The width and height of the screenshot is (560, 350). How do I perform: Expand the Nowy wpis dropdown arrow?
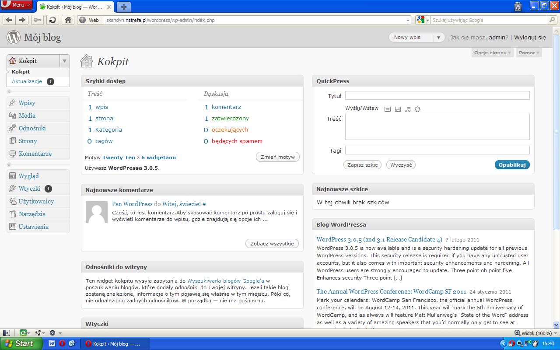[439, 38]
